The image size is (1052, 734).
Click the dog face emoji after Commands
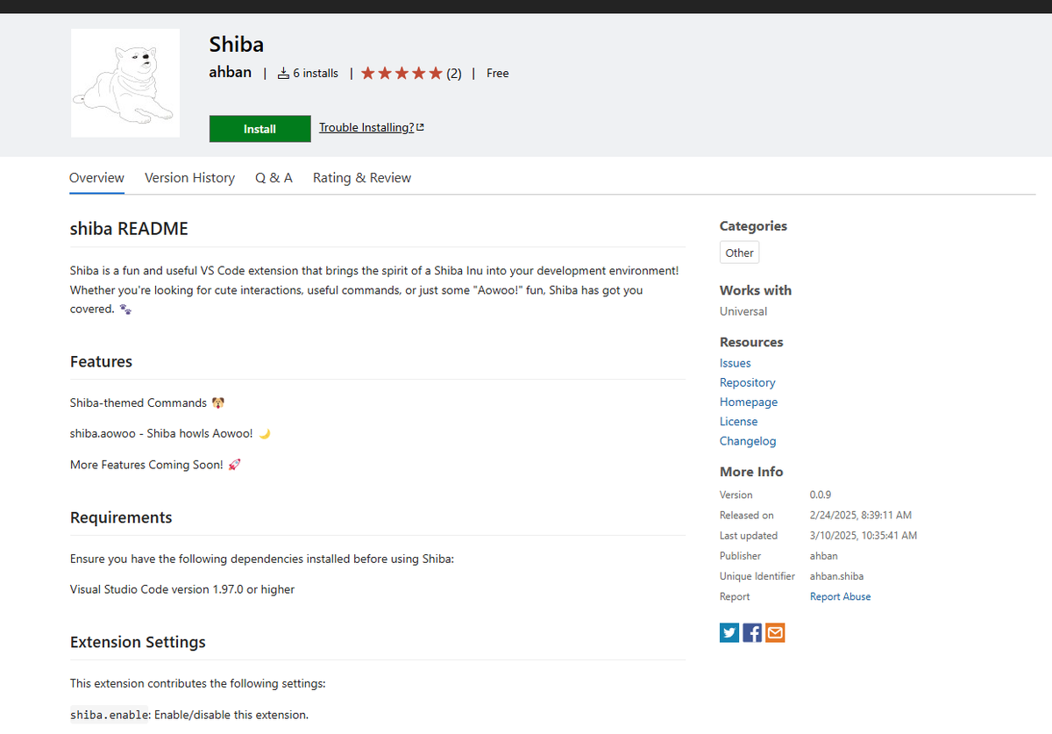pyautogui.click(x=218, y=403)
